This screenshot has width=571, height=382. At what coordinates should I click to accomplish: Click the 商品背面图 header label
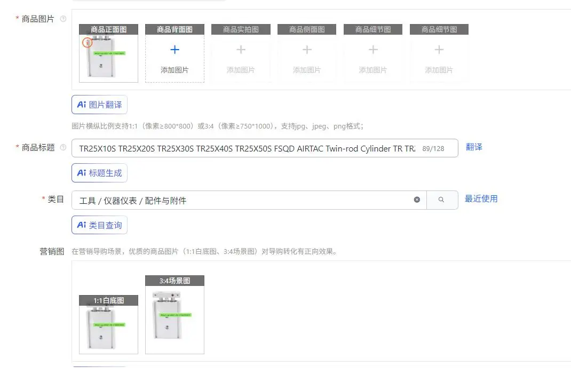point(175,29)
